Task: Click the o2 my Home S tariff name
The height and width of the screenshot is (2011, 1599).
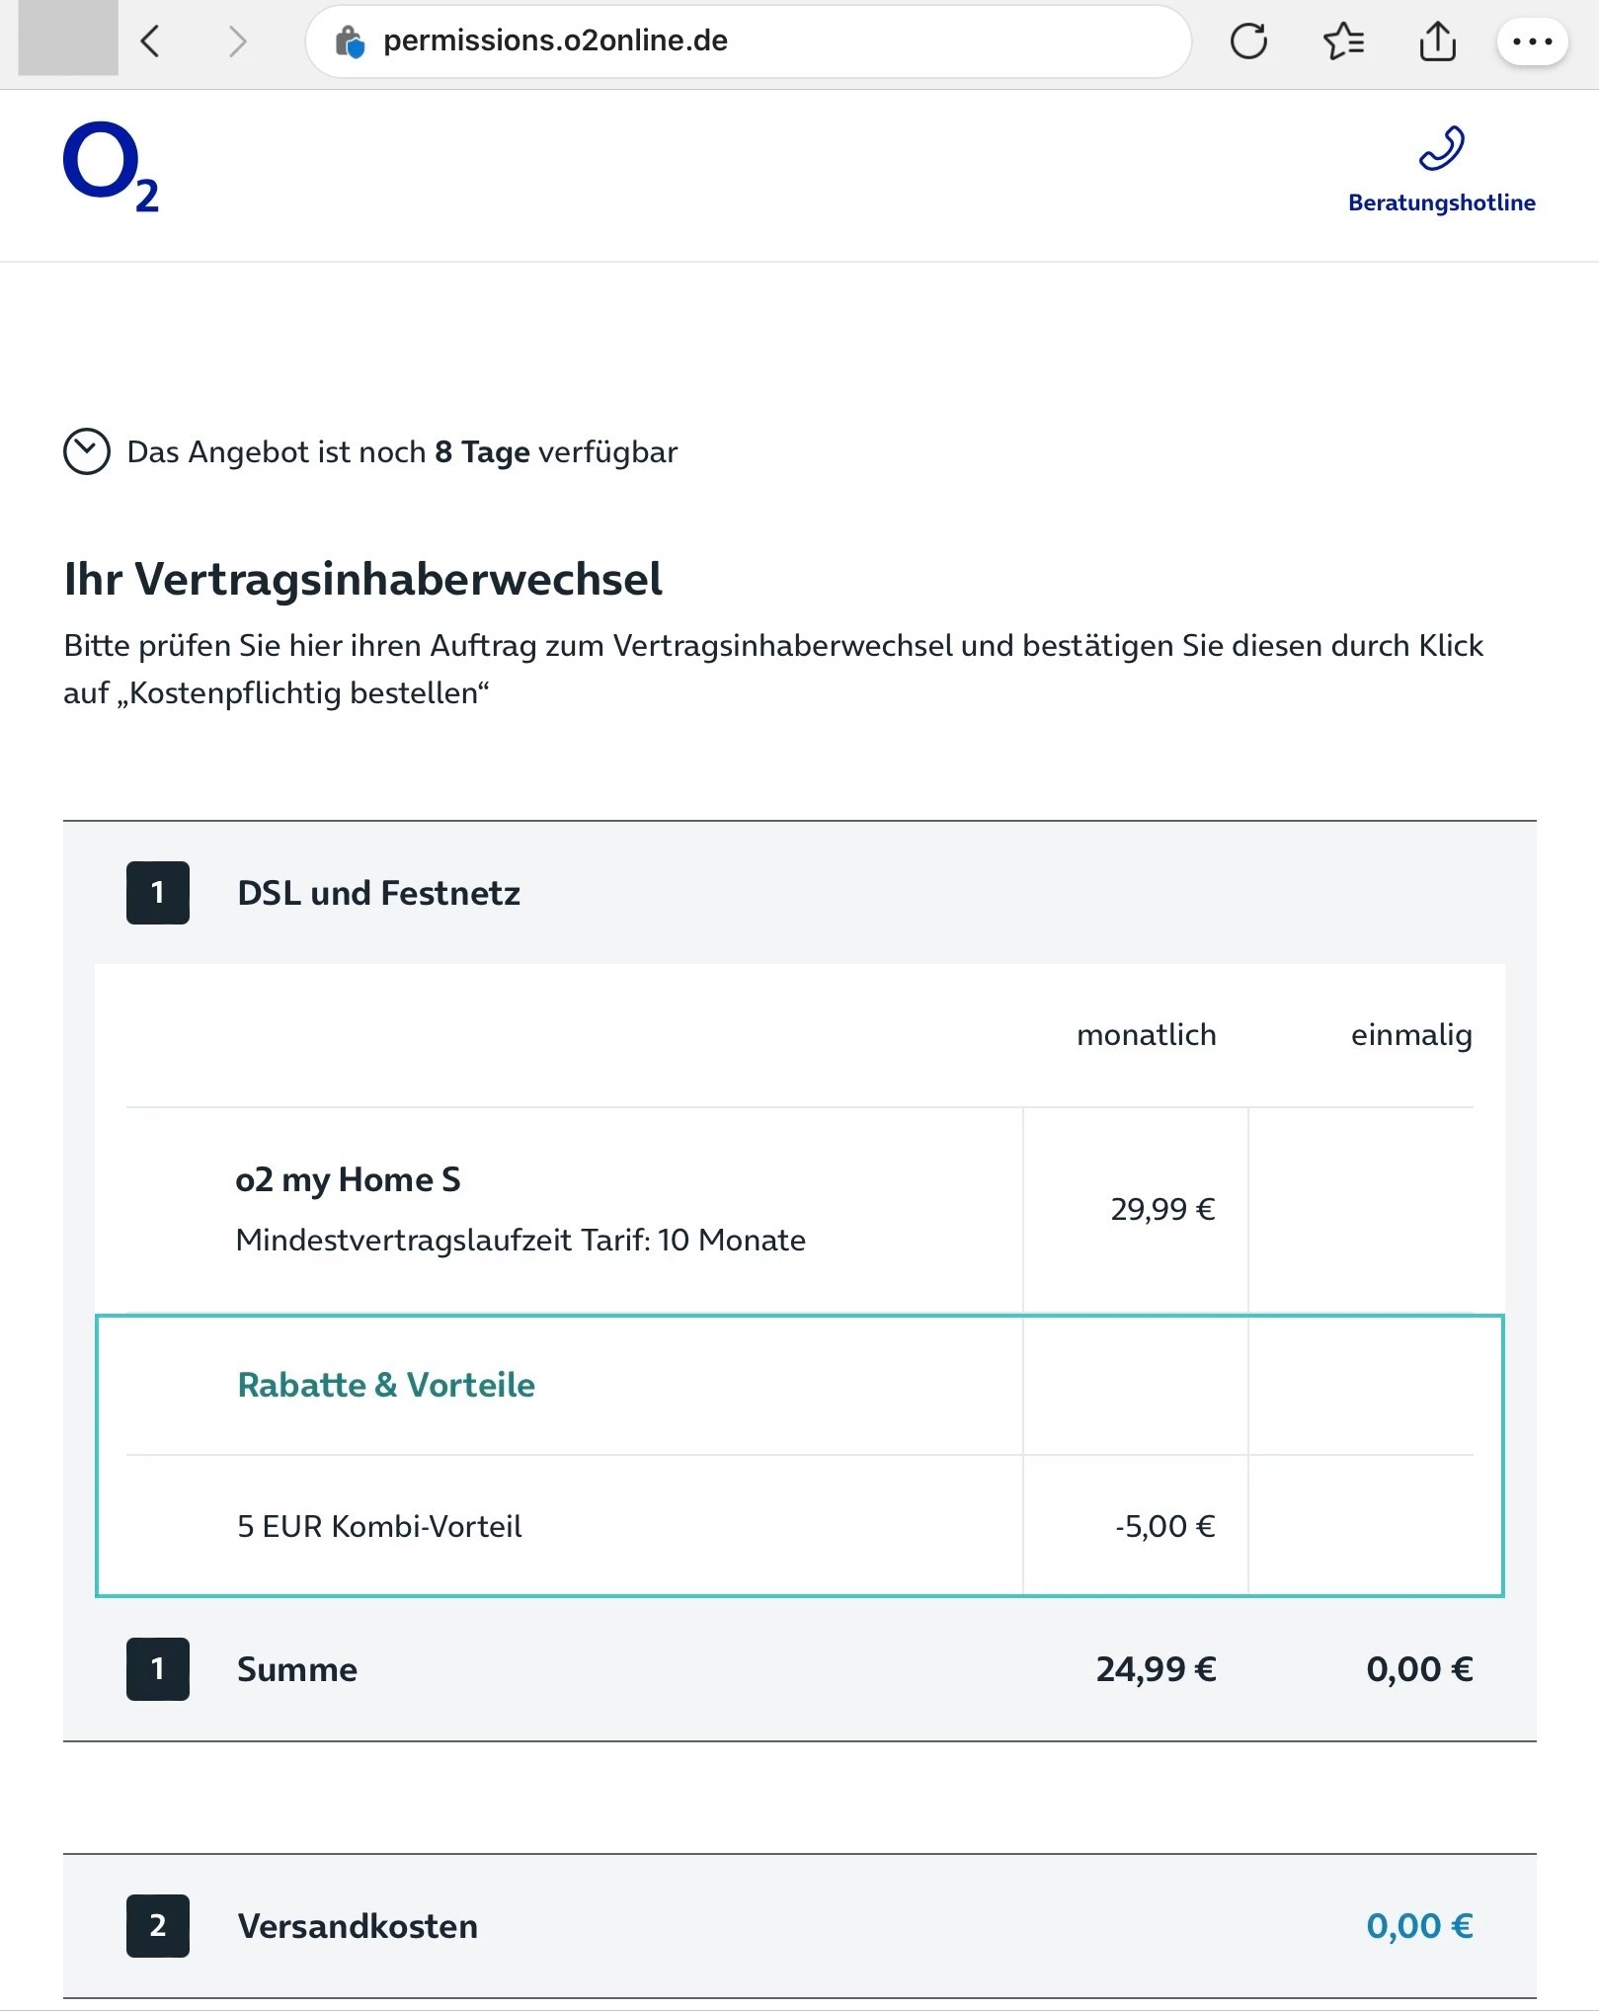Action: 348,1179
